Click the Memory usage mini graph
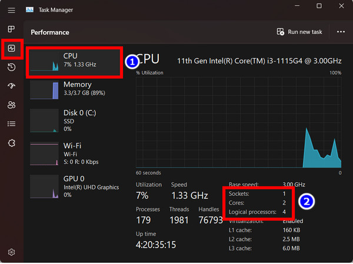The height and width of the screenshot is (264, 353). point(44,90)
